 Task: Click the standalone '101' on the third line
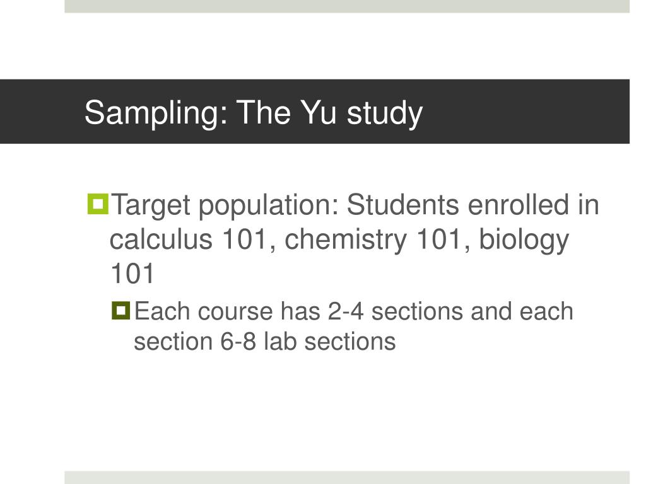132,274
